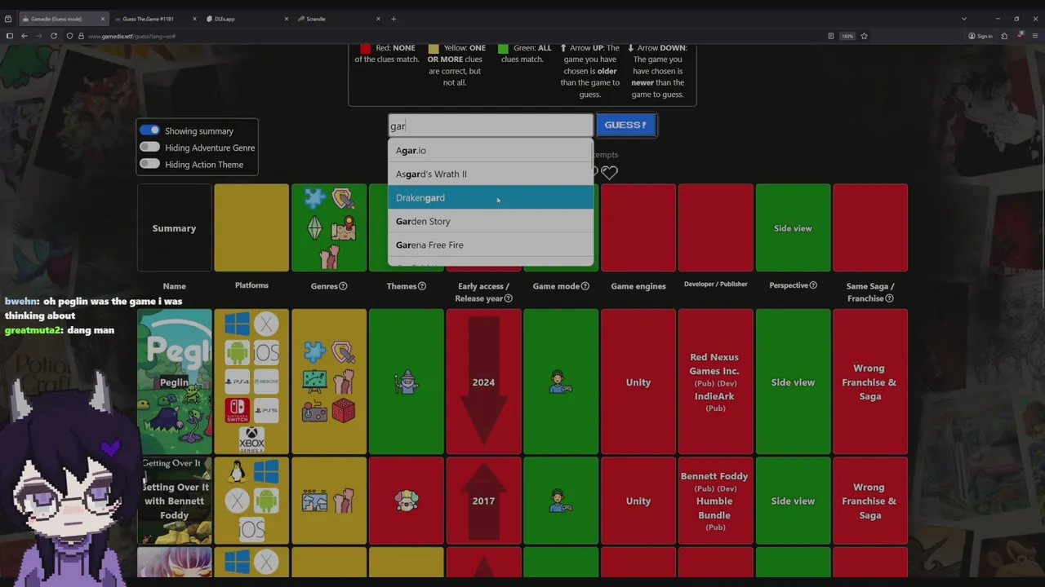Open a new browser tab
1045x587 pixels.
[394, 19]
